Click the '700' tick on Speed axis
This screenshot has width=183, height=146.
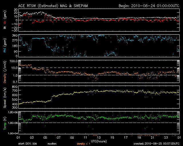tap(15, 90)
